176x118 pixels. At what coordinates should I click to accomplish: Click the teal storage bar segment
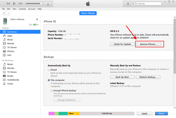(63, 114)
